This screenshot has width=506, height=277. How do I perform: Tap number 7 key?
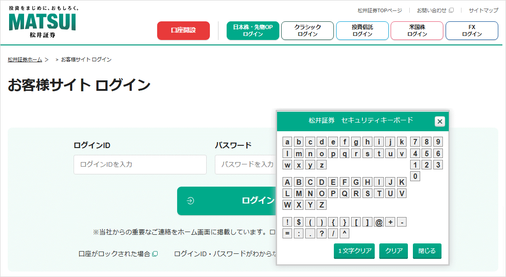tap(415, 142)
